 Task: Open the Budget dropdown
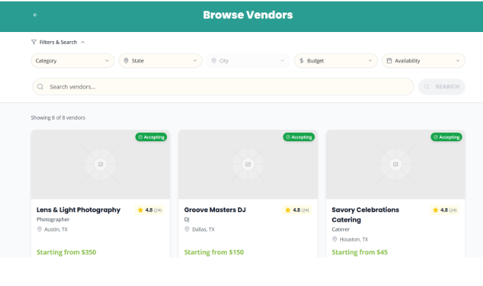point(335,61)
